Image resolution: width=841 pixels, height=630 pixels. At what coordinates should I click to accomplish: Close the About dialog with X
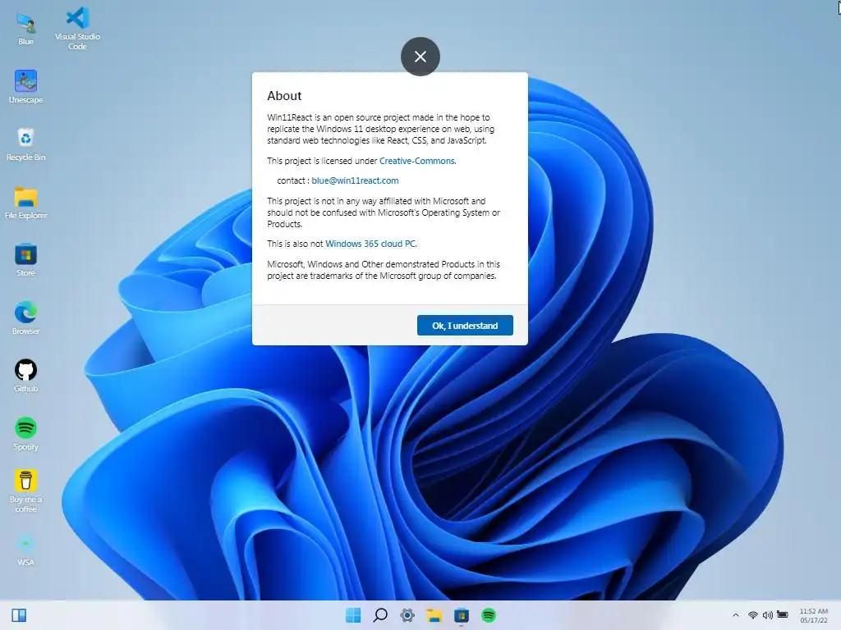(x=420, y=57)
